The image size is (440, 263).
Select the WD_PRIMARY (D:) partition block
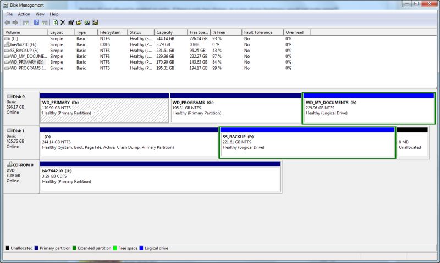point(105,108)
